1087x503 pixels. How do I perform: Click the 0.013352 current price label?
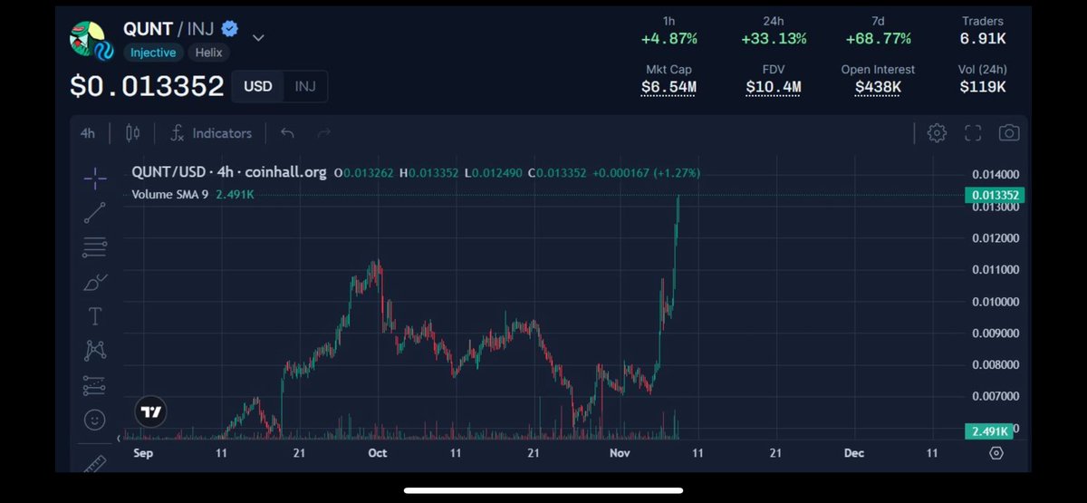coord(996,195)
